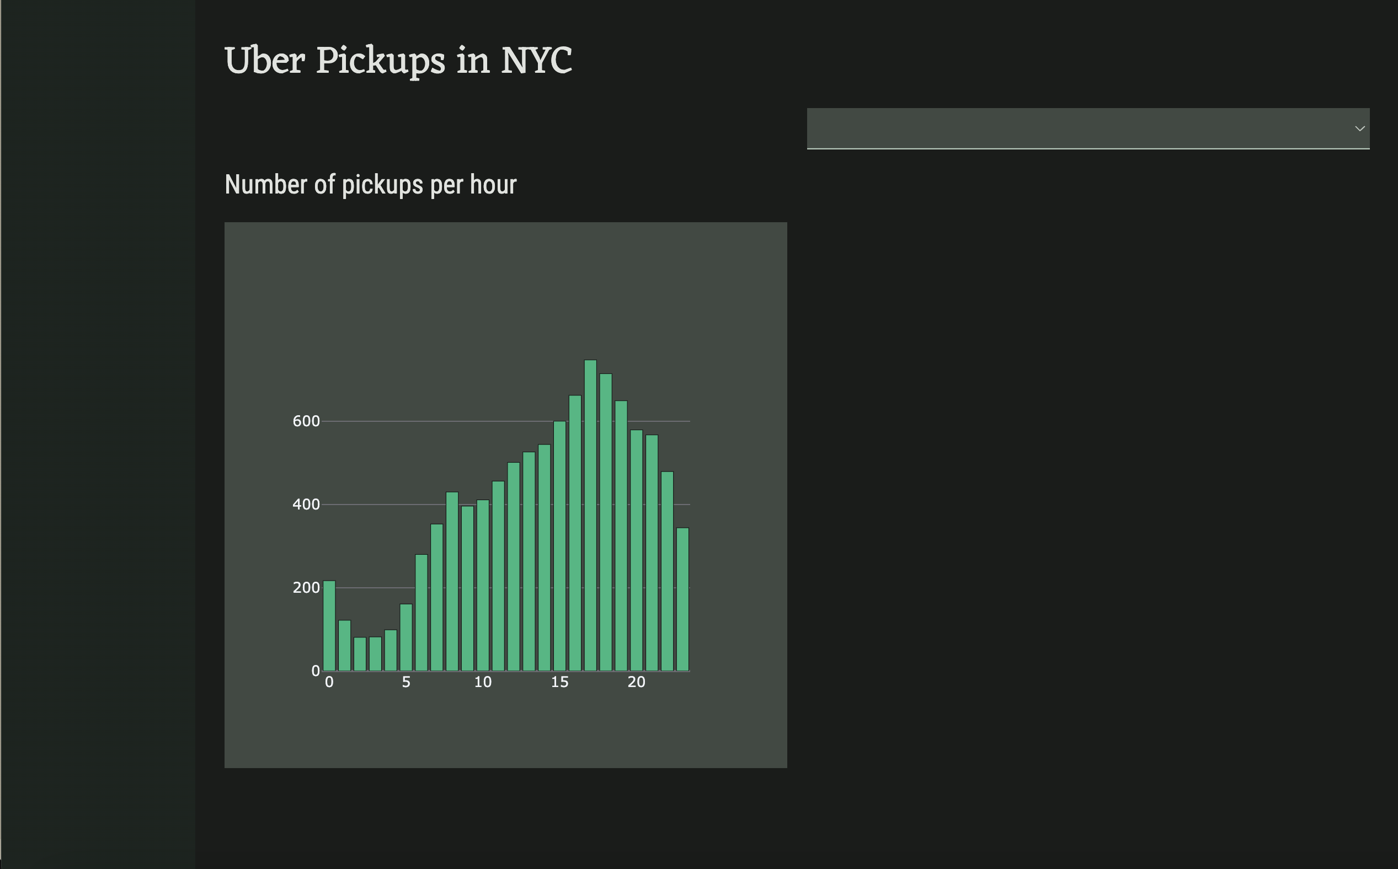The width and height of the screenshot is (1398, 869).
Task: Click the chart background panel
Action: pyautogui.click(x=736, y=287)
